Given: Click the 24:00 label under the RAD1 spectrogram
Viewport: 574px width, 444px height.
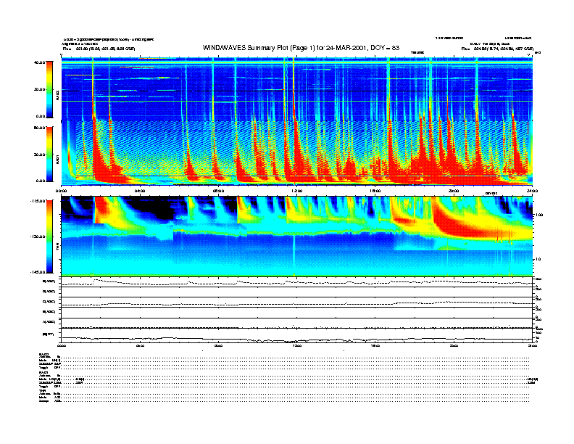Looking at the screenshot, I should (x=532, y=191).
